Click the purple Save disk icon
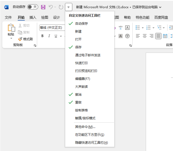173x151 pixels. click(x=43, y=7)
